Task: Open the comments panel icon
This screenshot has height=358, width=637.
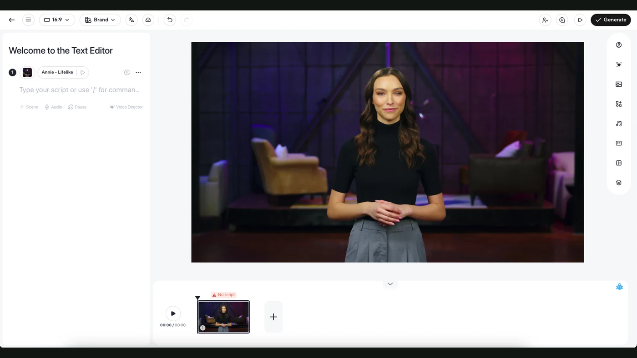Action: [562, 20]
